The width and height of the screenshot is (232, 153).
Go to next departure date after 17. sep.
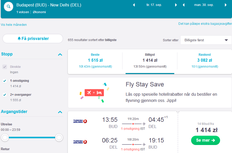pos(176,5)
